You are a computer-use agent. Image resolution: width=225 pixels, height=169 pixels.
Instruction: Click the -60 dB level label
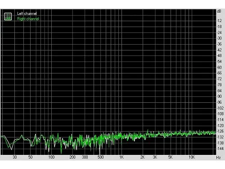(x=219, y=67)
